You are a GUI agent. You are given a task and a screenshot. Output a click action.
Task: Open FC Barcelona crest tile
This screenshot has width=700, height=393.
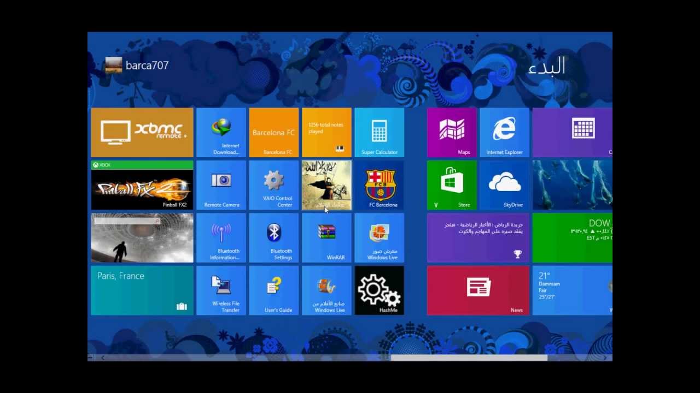coord(380,185)
